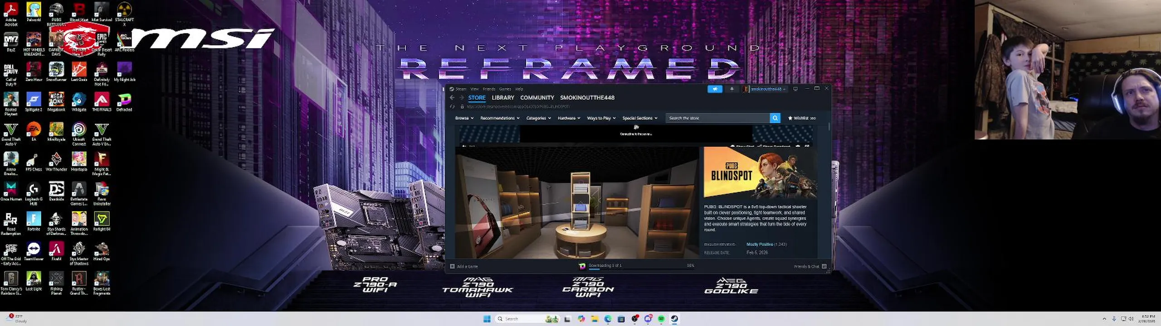Select the STORE tab
The height and width of the screenshot is (326, 1161).
tap(477, 98)
